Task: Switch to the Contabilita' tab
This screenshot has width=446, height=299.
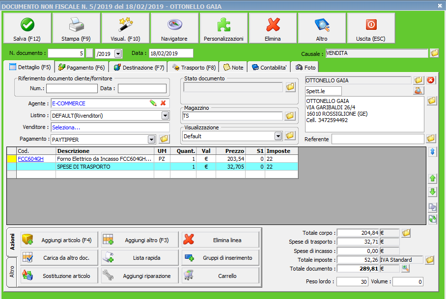Action: [x=269, y=68]
